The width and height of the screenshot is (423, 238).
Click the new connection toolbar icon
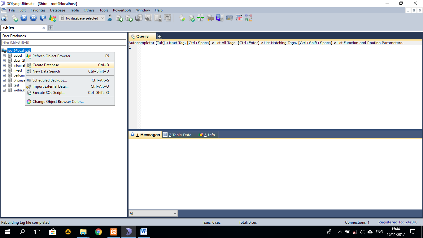[4, 18]
